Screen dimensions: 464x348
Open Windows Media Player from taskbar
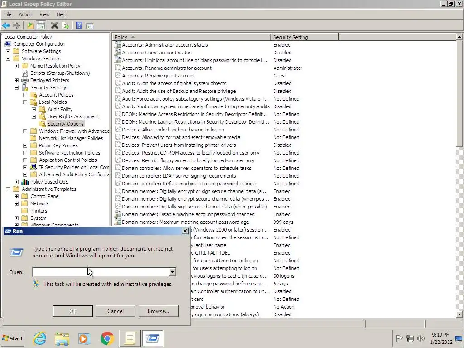(84, 338)
